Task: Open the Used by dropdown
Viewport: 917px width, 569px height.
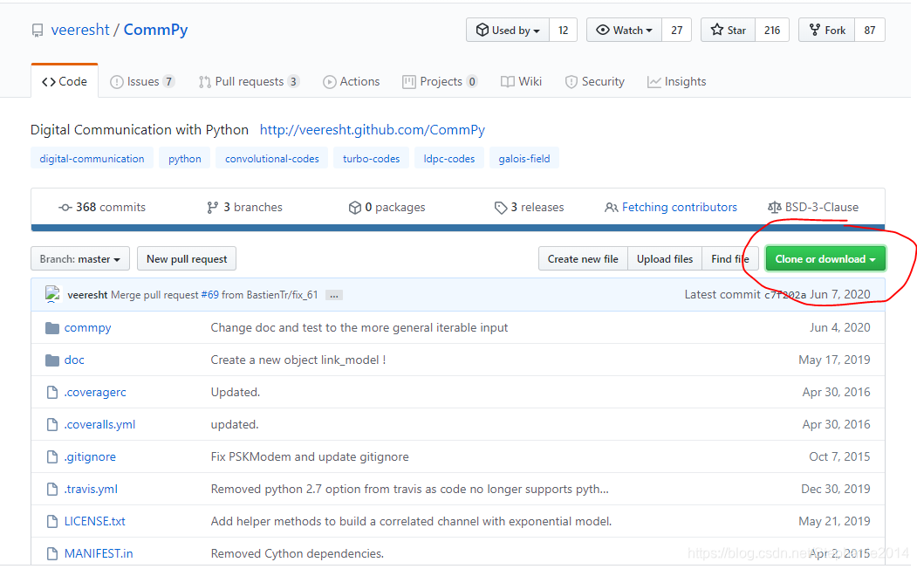Action: tap(508, 30)
